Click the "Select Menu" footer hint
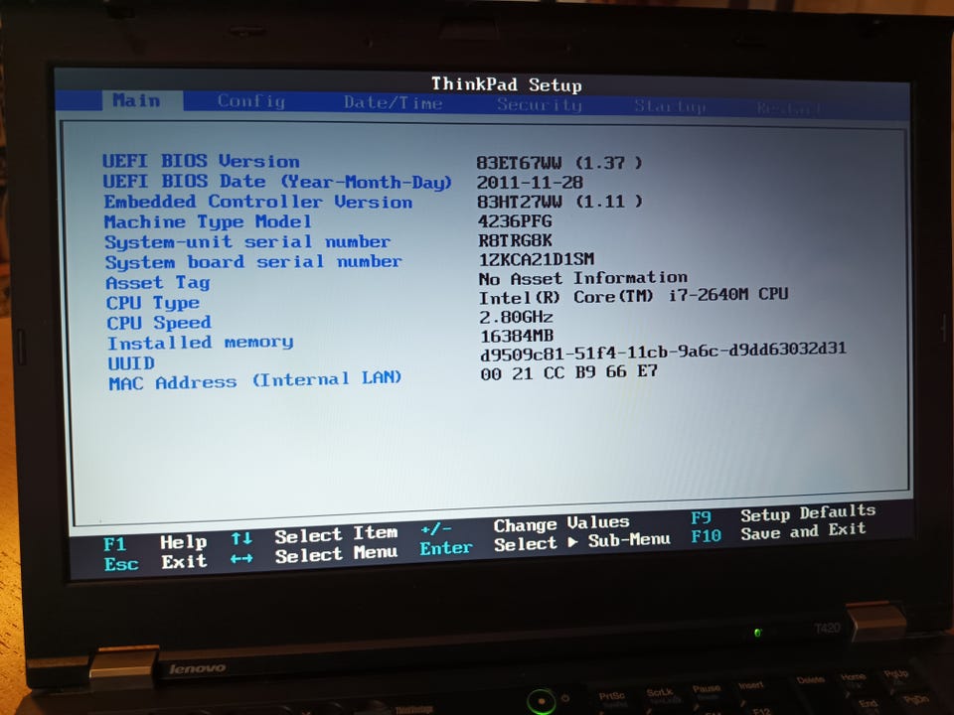 pyautogui.click(x=336, y=554)
